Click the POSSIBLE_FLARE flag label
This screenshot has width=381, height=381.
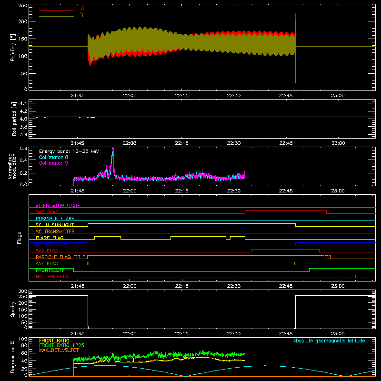[x=55, y=219]
